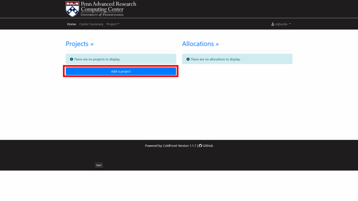Follow the GitHub text link

coord(208,146)
